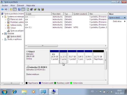Open Windows Explorer from the taskbar
The image size is (127, 95).
coord(24,92)
